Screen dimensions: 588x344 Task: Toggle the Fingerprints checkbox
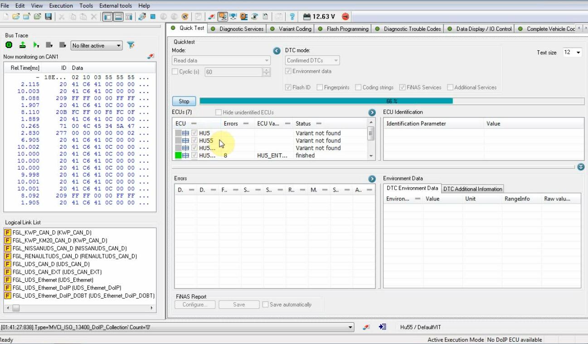(320, 87)
